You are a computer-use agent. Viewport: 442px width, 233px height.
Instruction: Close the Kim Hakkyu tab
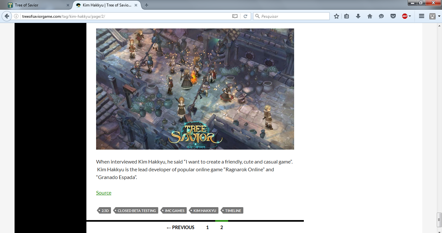pyautogui.click(x=136, y=5)
